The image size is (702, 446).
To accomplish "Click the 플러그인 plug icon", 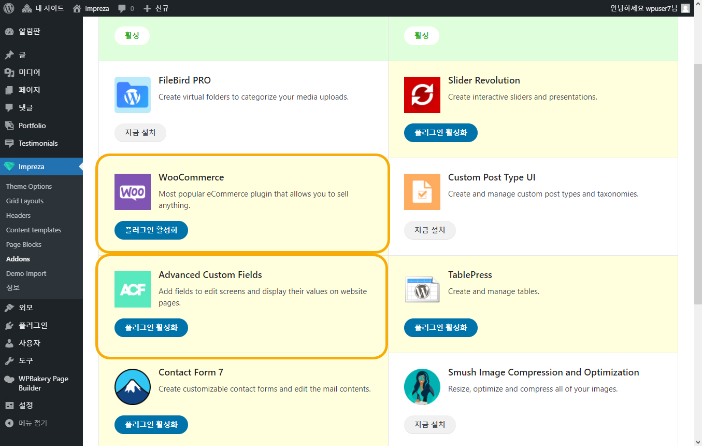I will [x=9, y=326].
